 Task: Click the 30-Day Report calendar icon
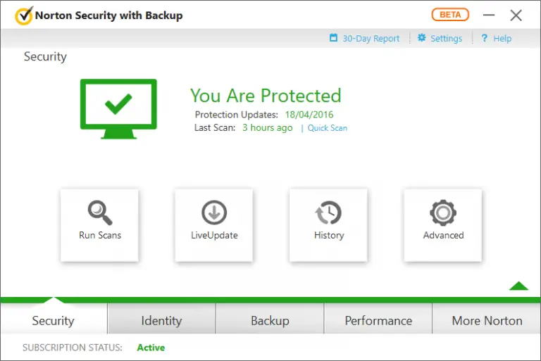pos(334,39)
